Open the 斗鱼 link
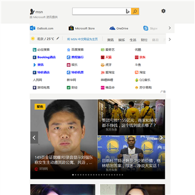 coord(138,65)
